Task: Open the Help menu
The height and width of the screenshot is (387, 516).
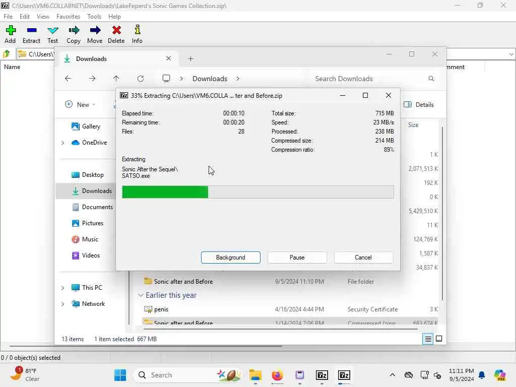Action: pyautogui.click(x=114, y=17)
